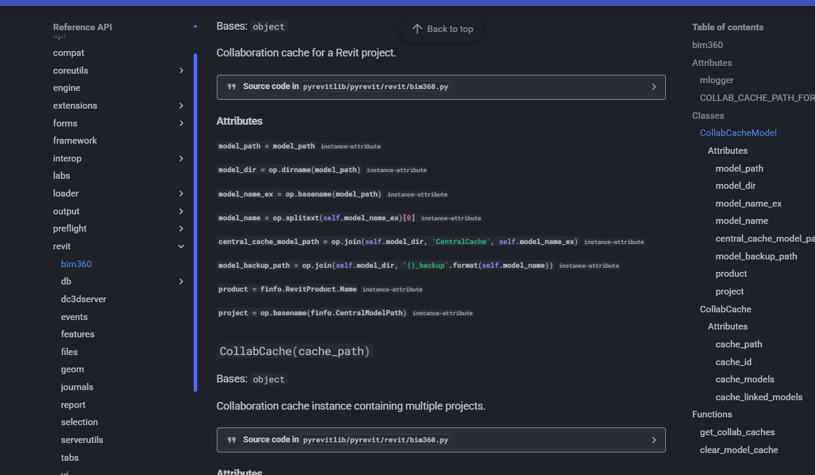Open the events page under revit
The image size is (815, 475).
tap(74, 317)
